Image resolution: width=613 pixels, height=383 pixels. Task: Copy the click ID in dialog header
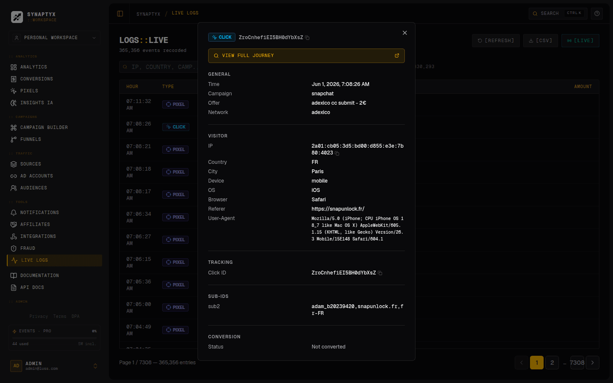[307, 38]
